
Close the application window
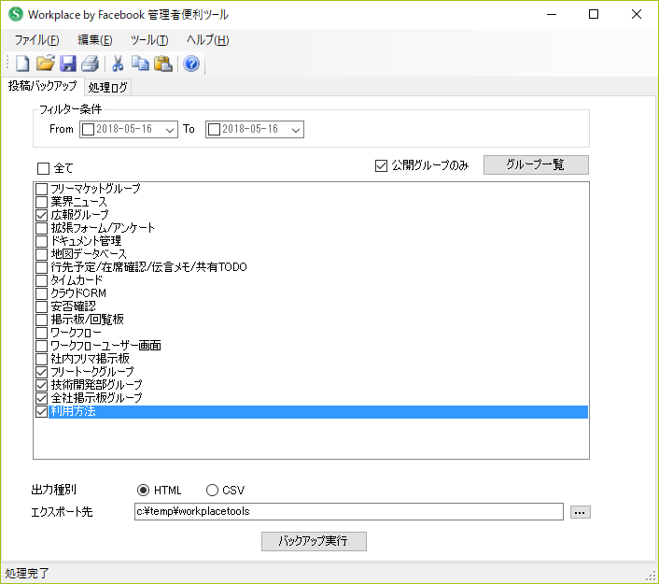[x=637, y=14]
